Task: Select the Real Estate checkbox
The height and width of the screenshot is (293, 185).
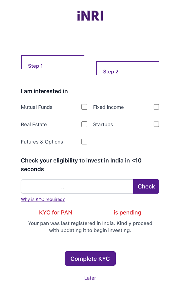Action: tap(84, 124)
